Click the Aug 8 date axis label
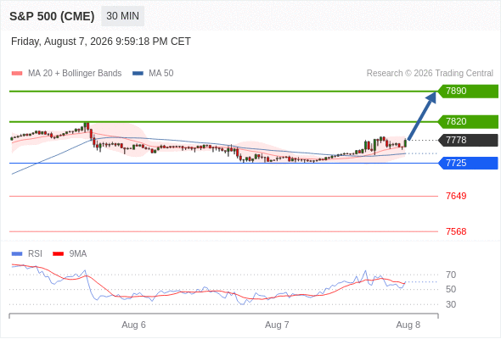The image size is (501, 339). tap(408, 325)
